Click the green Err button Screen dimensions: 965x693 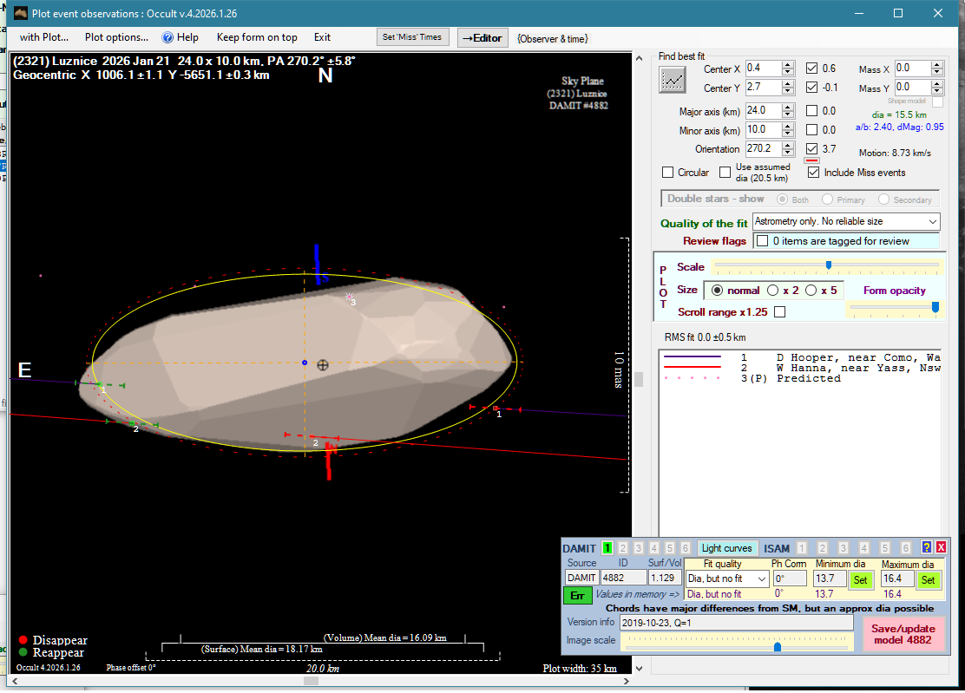[577, 595]
